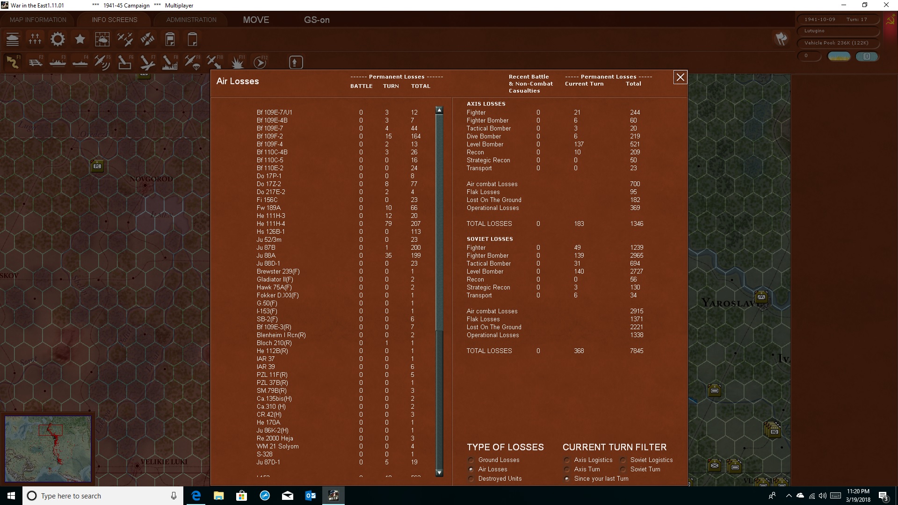Select Soviet Logistics filter
The height and width of the screenshot is (505, 898).
(623, 460)
